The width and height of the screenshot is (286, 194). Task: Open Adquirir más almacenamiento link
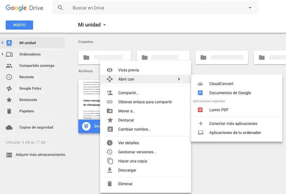tap(40, 155)
